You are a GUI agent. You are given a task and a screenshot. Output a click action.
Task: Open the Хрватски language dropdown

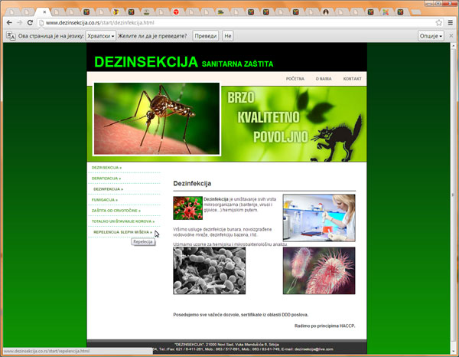point(101,36)
